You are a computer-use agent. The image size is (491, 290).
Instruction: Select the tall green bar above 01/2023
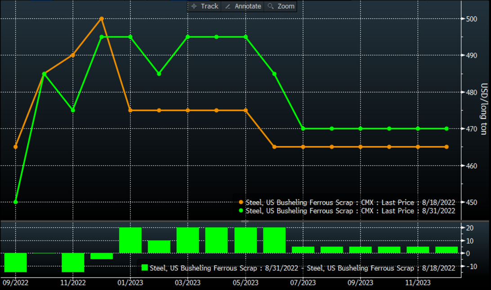click(130, 240)
